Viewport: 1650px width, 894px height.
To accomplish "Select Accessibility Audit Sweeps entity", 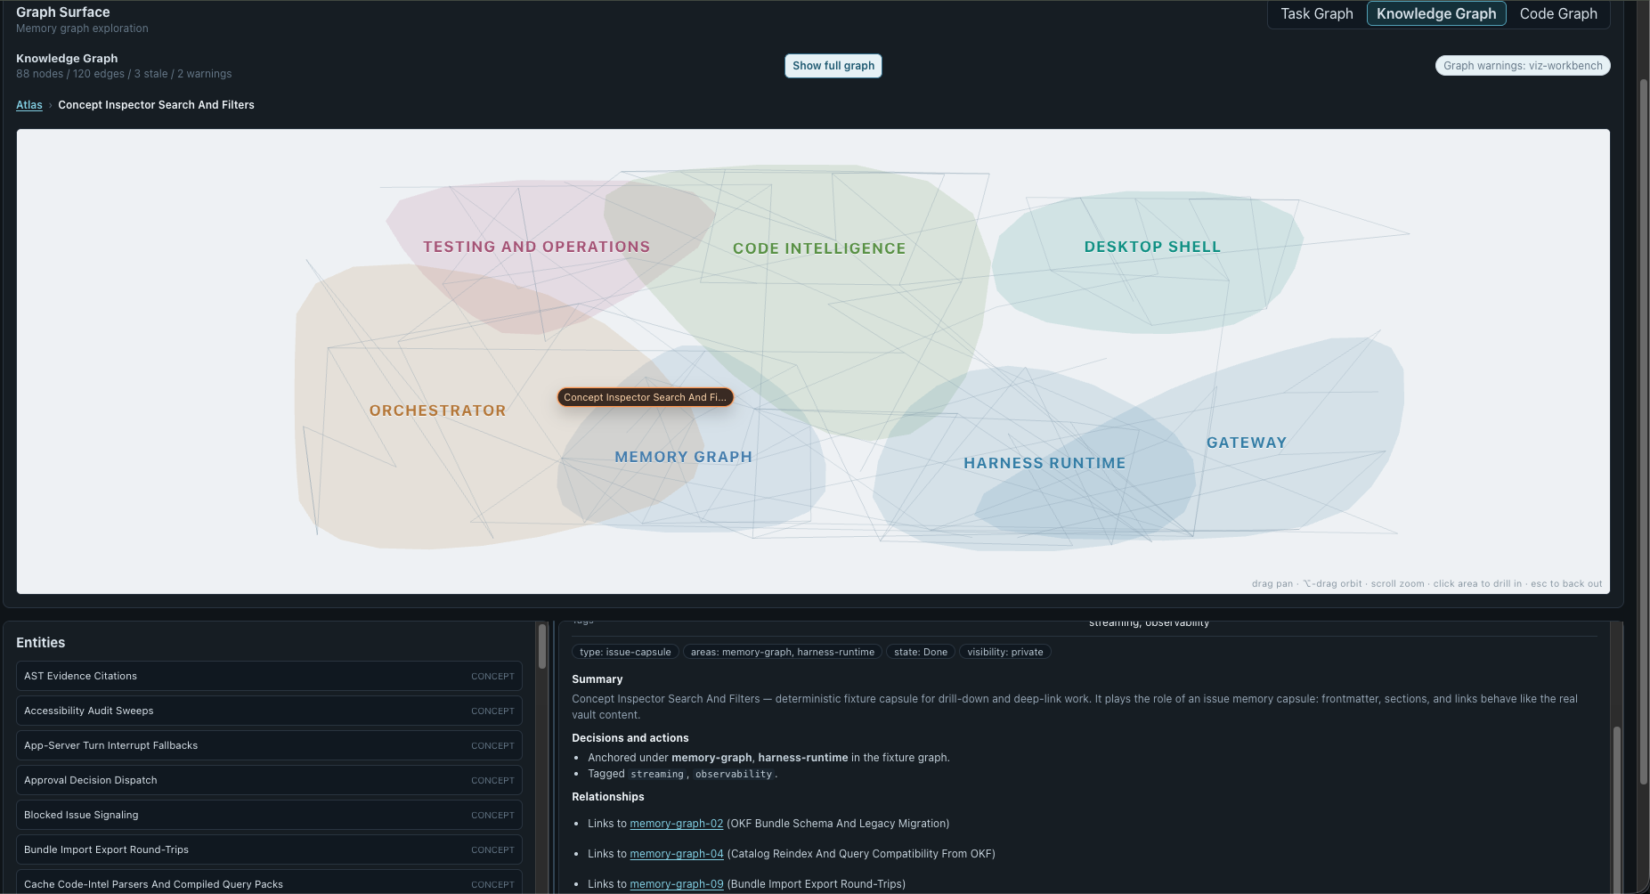I will (269, 711).
